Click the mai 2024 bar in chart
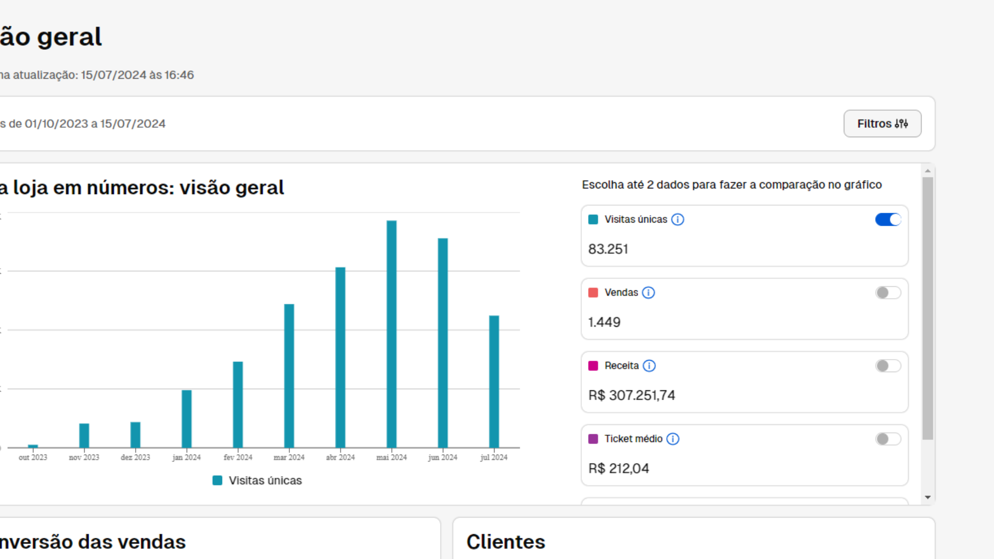The image size is (994, 559). [392, 334]
